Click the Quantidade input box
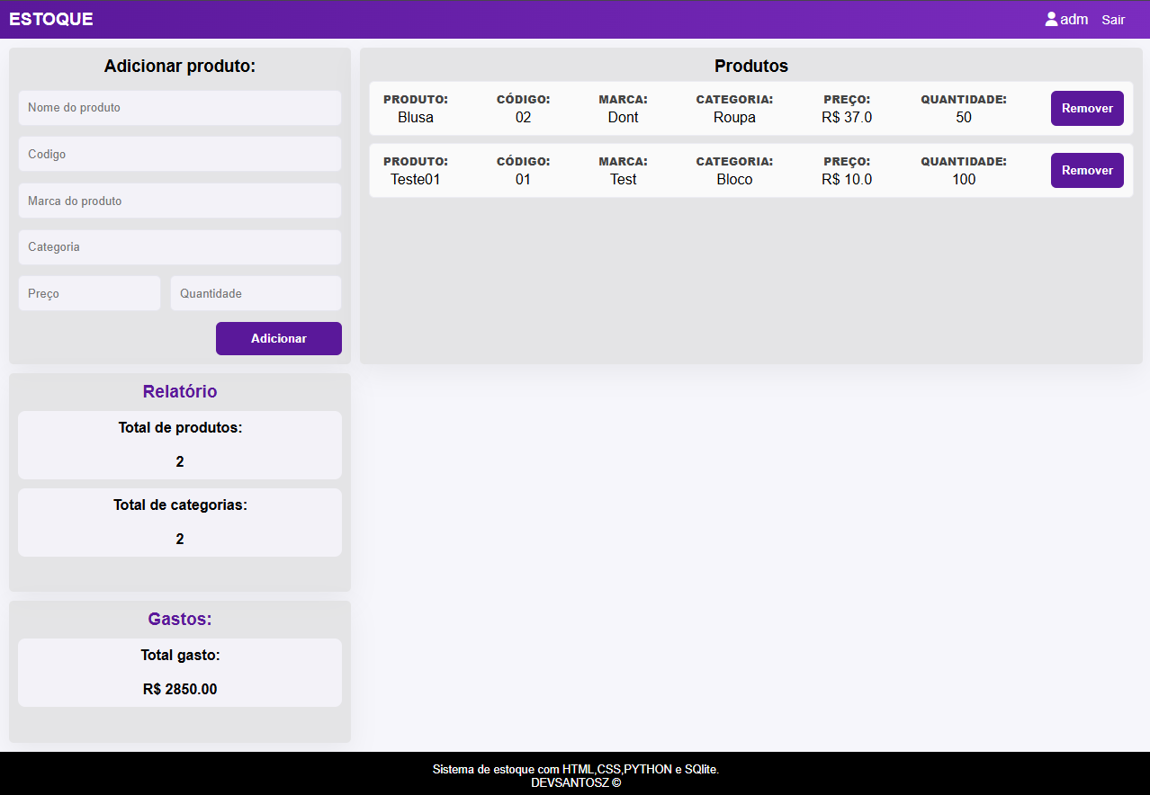 [x=256, y=293]
